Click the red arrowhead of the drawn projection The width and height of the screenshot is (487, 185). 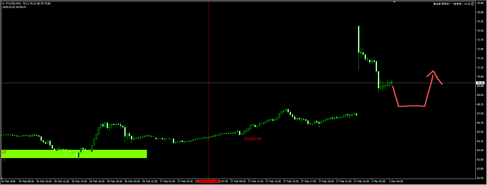(x=433, y=72)
